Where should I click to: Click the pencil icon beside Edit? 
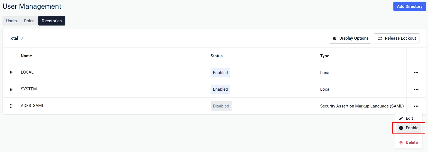(x=401, y=118)
